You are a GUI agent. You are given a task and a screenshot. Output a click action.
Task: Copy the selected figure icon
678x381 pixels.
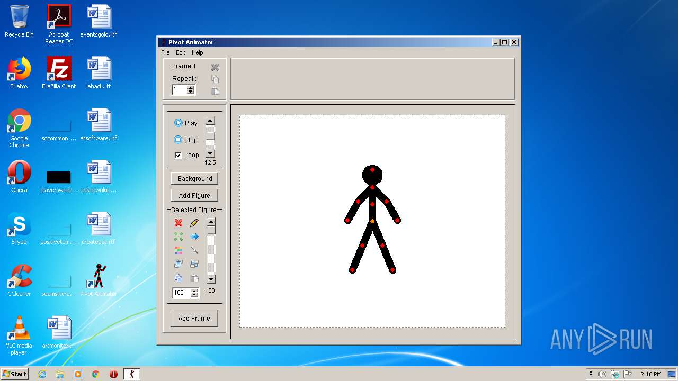[179, 278]
